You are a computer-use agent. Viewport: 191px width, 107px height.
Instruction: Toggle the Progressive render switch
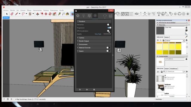[x=109, y=28]
